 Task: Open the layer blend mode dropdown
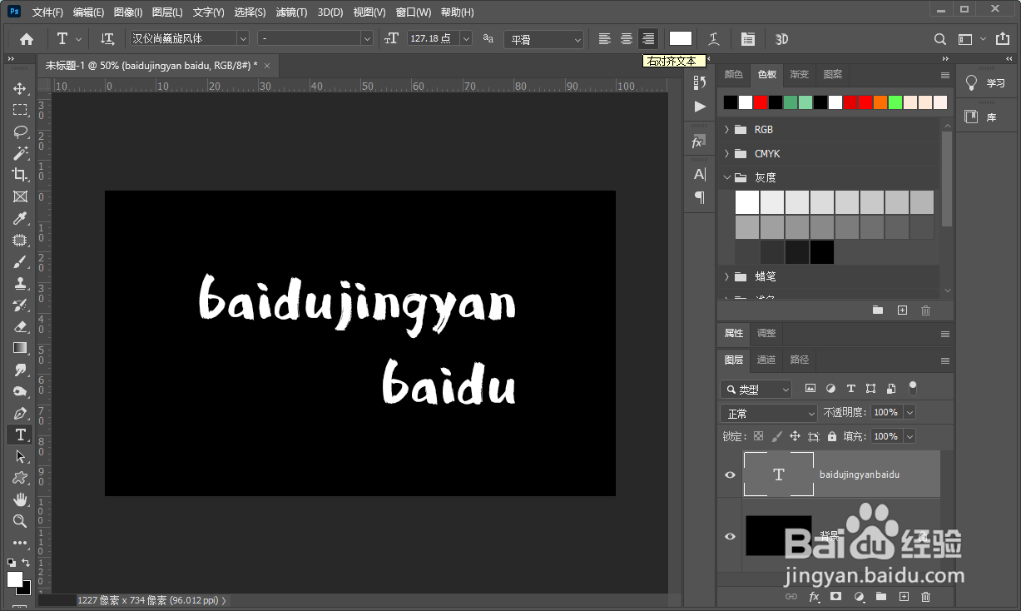pos(769,413)
